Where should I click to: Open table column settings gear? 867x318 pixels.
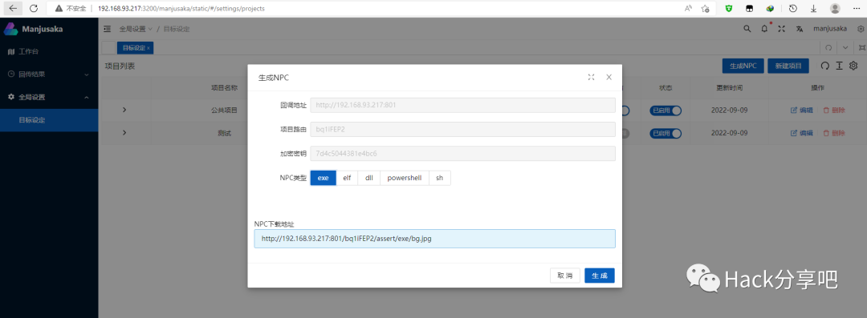pos(853,66)
